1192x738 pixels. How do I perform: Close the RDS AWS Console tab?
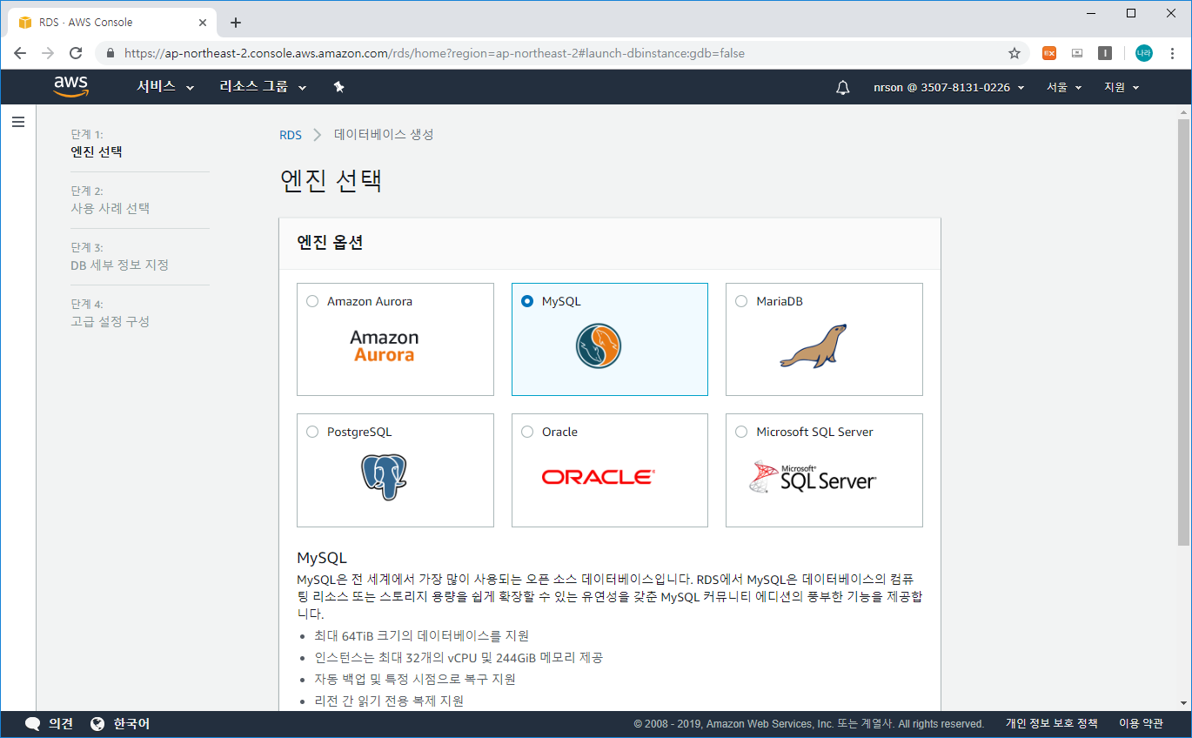coord(202,23)
